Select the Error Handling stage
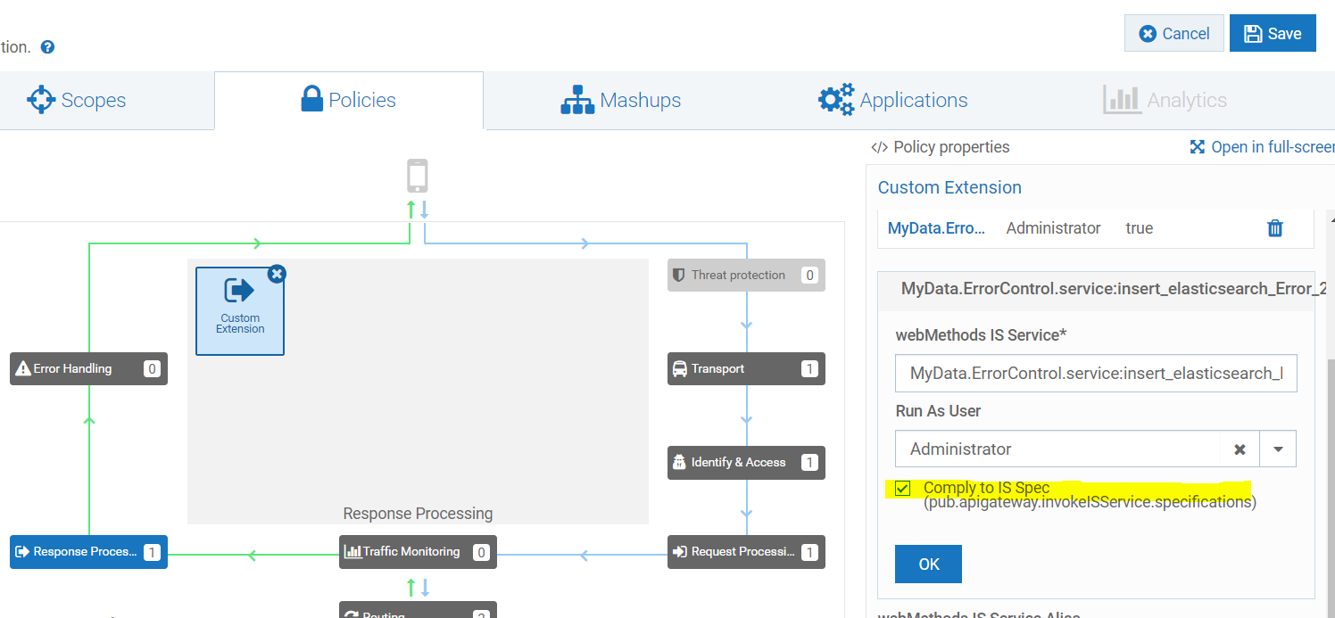1335x618 pixels. pyautogui.click(x=88, y=368)
